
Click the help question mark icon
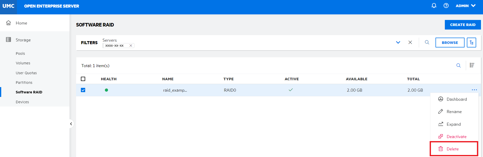tap(446, 6)
